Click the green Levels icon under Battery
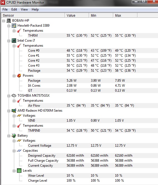This screenshot has height=185, width=158. click(x=19, y=171)
